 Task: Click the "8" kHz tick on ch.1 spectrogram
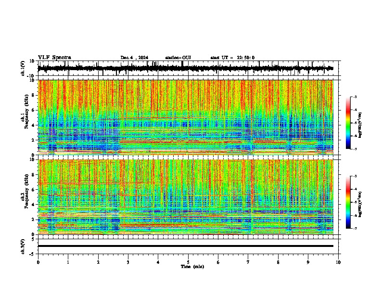(34, 95)
